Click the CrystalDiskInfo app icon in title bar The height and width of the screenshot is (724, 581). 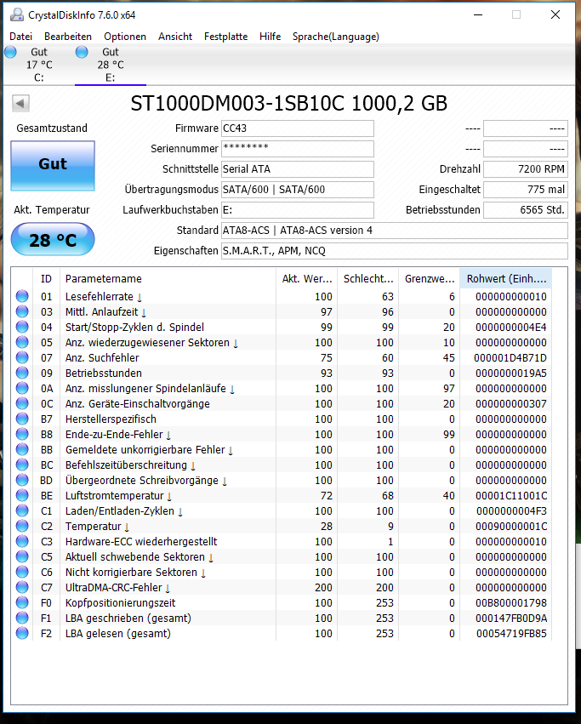pyautogui.click(x=17, y=14)
